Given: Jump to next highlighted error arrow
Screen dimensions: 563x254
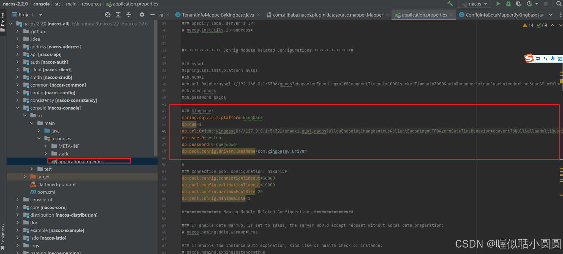Looking at the screenshot, I should (x=561, y=25).
